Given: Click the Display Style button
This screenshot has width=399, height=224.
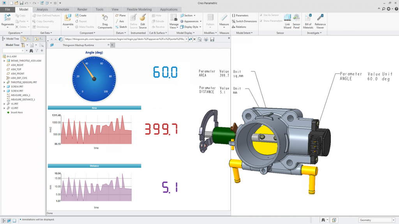Looking at the screenshot, I should (x=191, y=27).
